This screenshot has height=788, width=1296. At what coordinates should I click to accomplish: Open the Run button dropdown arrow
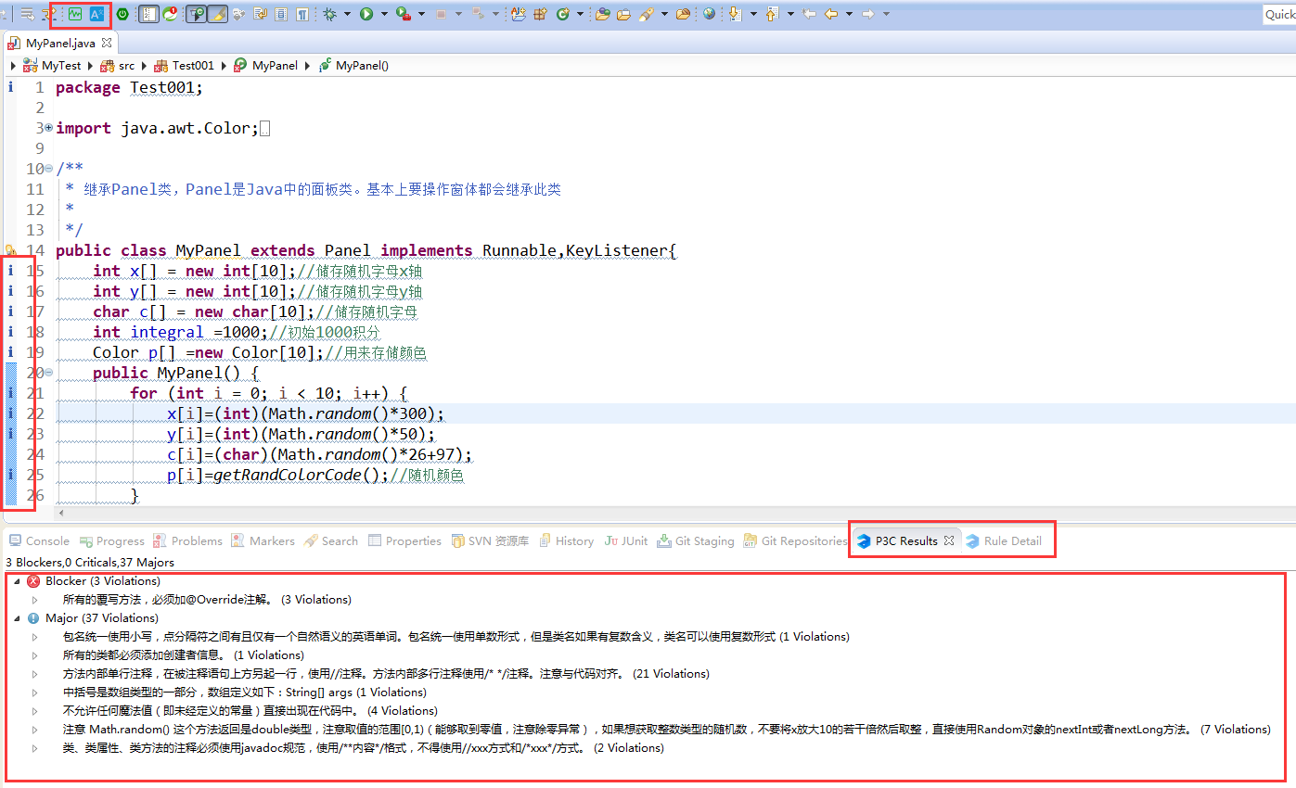coord(383,14)
